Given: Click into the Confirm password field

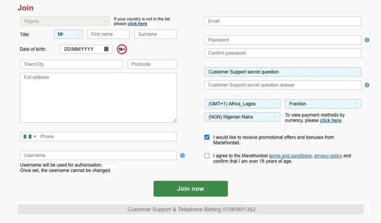Looking at the screenshot, I should 283,53.
